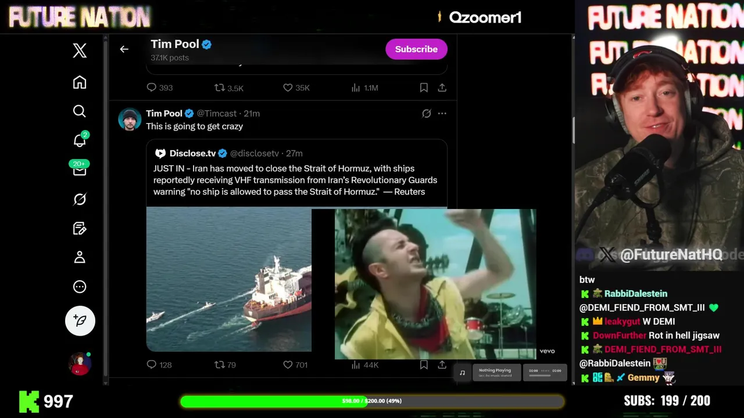View analytics of post with 1.1M views
744x418 pixels.
(x=364, y=88)
